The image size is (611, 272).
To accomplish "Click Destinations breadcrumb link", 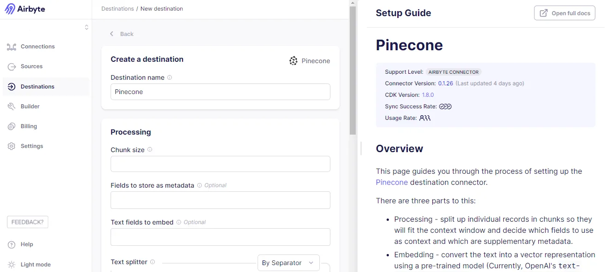I will [117, 9].
